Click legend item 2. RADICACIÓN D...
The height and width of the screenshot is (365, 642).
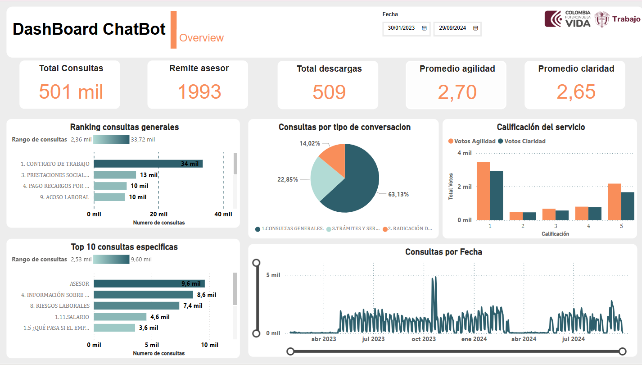pyautogui.click(x=407, y=228)
